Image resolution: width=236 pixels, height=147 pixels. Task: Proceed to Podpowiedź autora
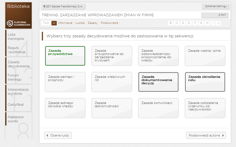(x=206, y=136)
